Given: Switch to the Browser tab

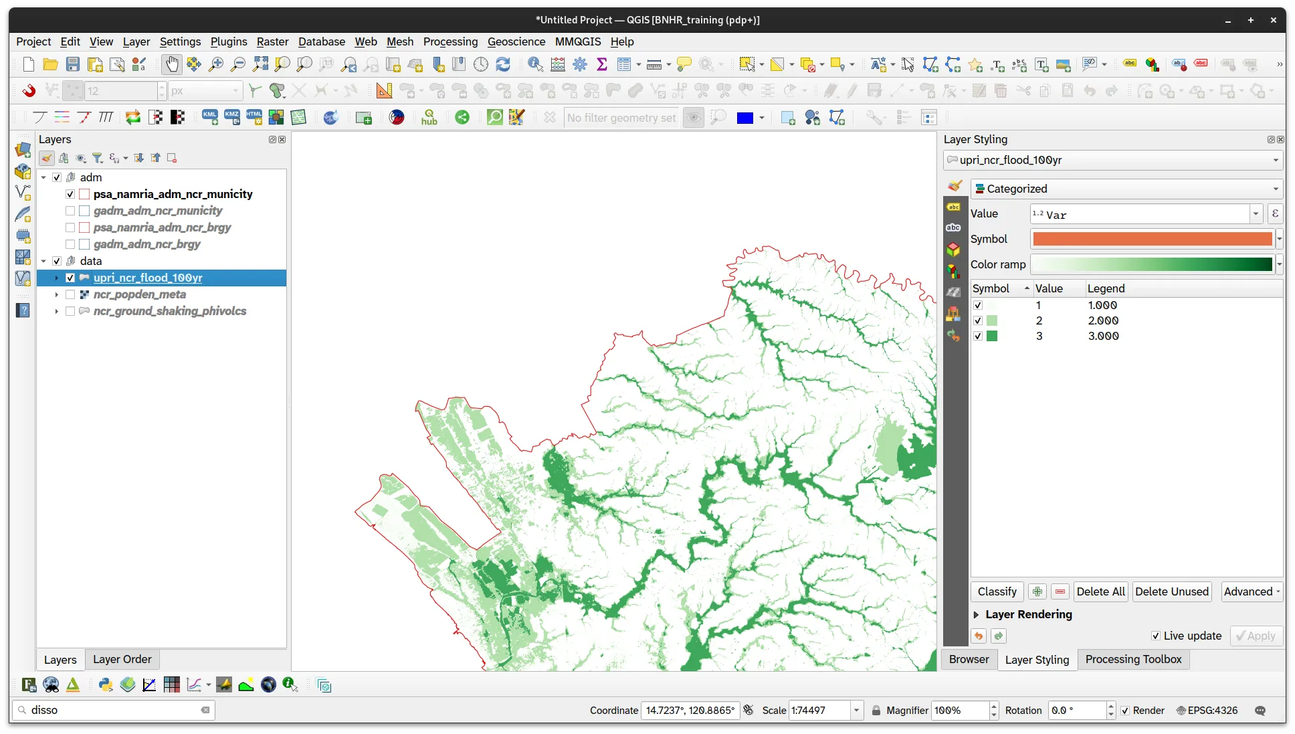Looking at the screenshot, I should point(969,659).
